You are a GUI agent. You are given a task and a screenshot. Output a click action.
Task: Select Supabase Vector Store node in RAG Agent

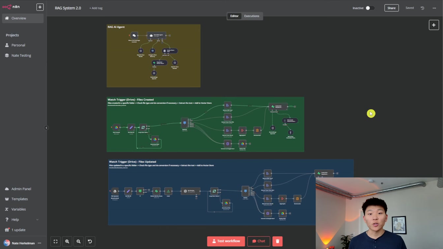[x=159, y=63]
